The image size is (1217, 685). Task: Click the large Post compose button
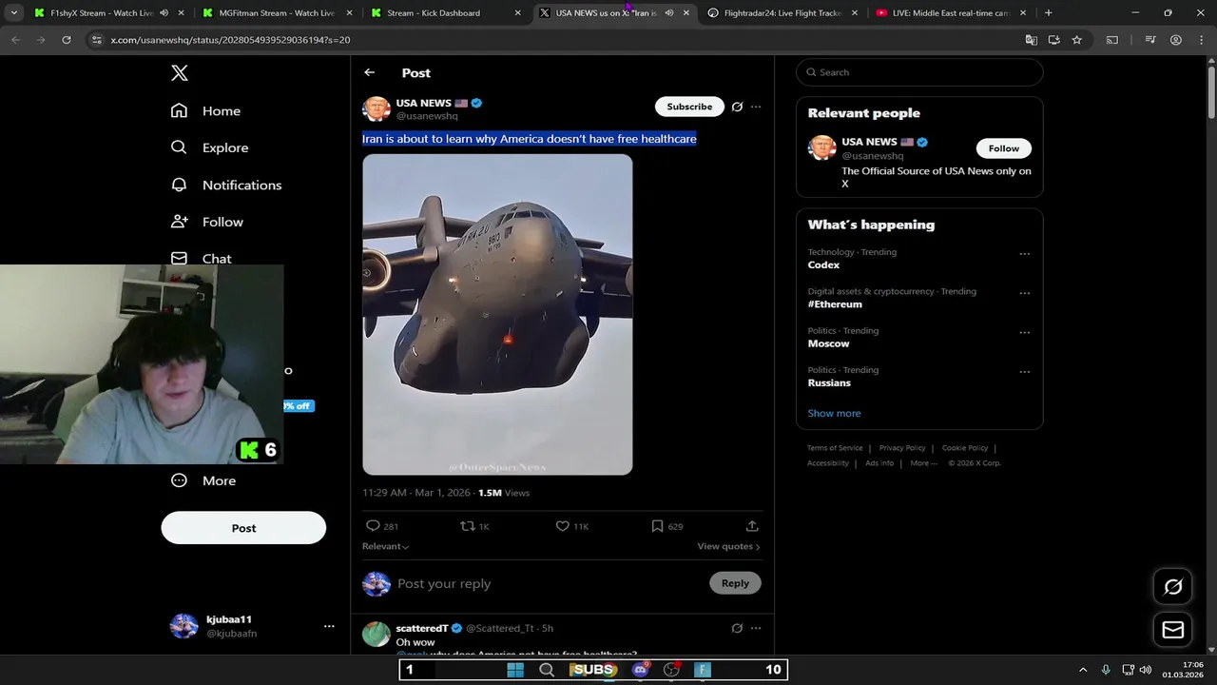(x=243, y=528)
